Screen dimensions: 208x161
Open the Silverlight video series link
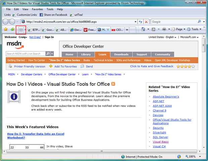click(160, 132)
